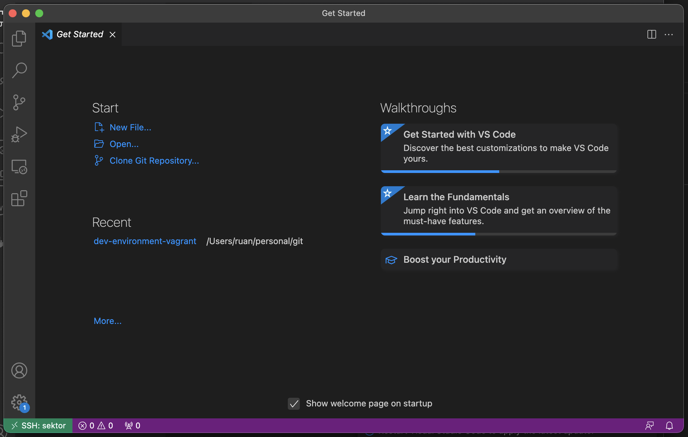Click errors and warnings status item

coord(96,426)
